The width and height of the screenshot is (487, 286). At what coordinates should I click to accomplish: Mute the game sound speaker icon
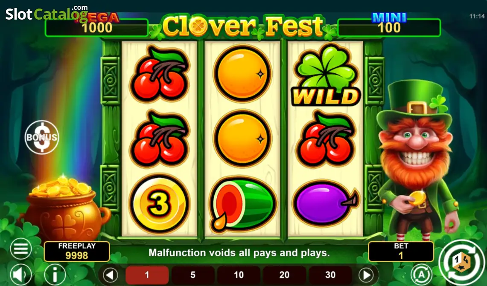click(x=21, y=275)
